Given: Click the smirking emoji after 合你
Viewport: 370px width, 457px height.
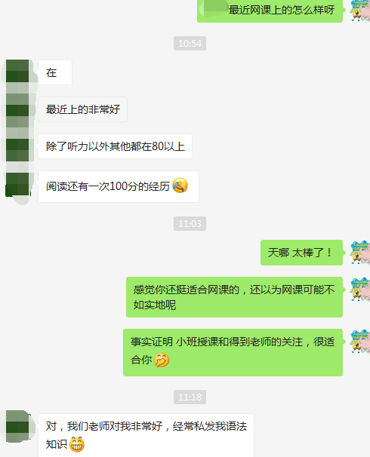Looking at the screenshot, I should click(x=162, y=360).
